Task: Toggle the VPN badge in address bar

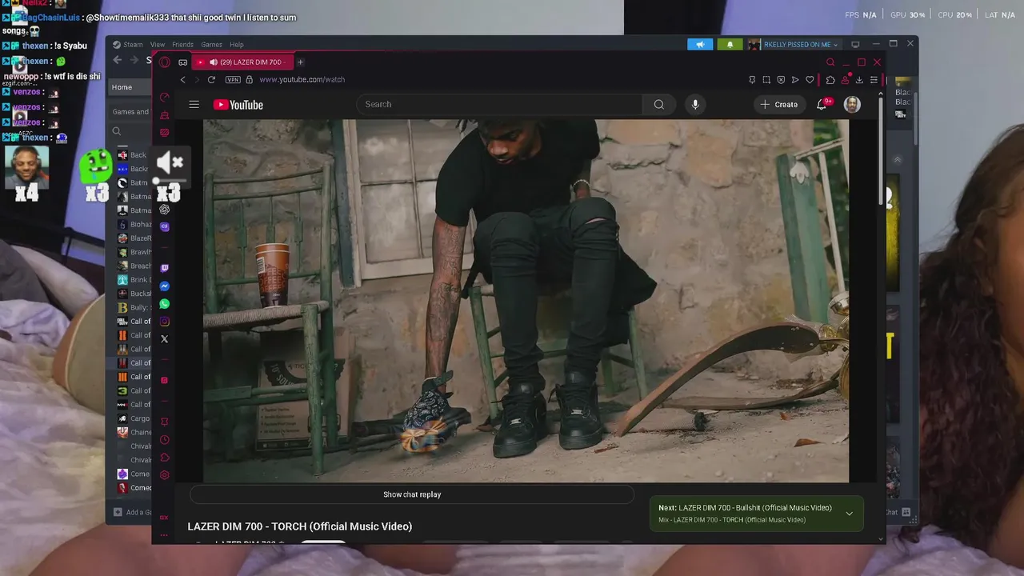Action: coord(233,79)
